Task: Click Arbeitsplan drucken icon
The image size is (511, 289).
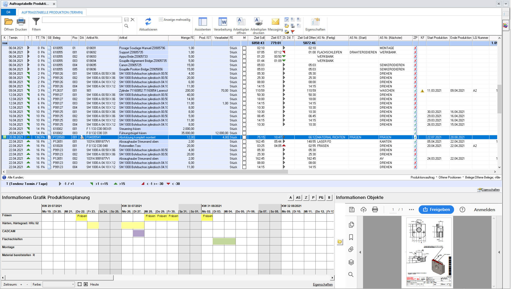Action: click(258, 22)
